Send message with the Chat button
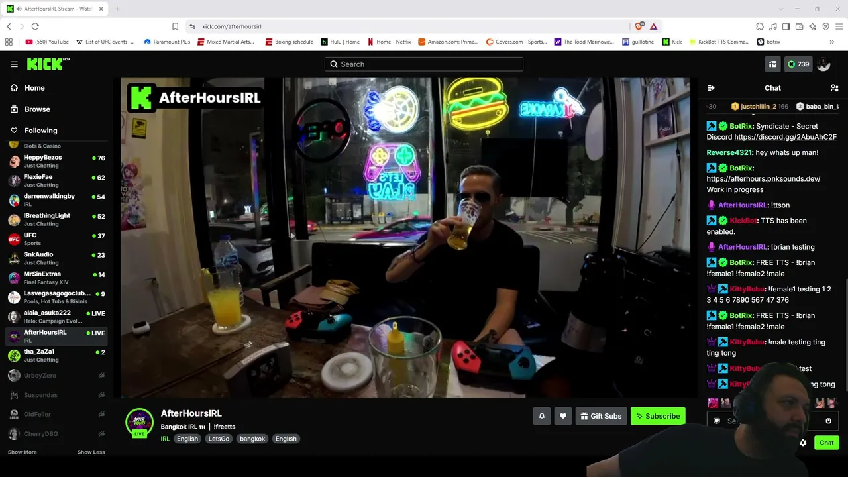Screen dimensions: 848x477 coord(826,443)
